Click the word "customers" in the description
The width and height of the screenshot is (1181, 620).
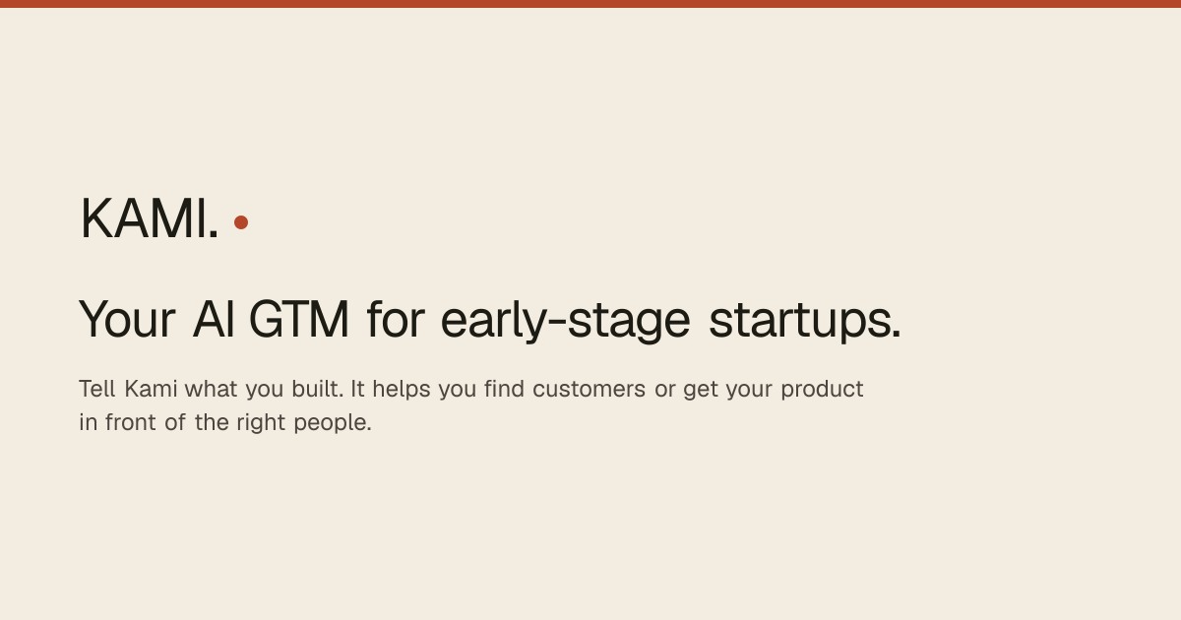coord(589,389)
